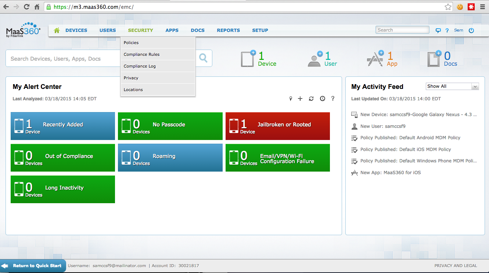Log out using the power icon
Screen dimensions: 489x273
point(471,30)
